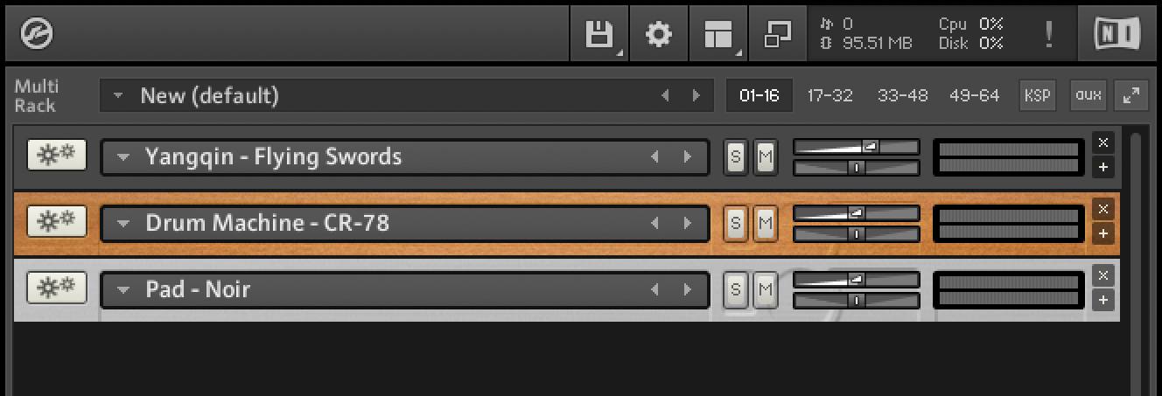Screen dimensions: 1162x396
Task: Click the Native Instruments logo button
Action: tap(1116, 35)
